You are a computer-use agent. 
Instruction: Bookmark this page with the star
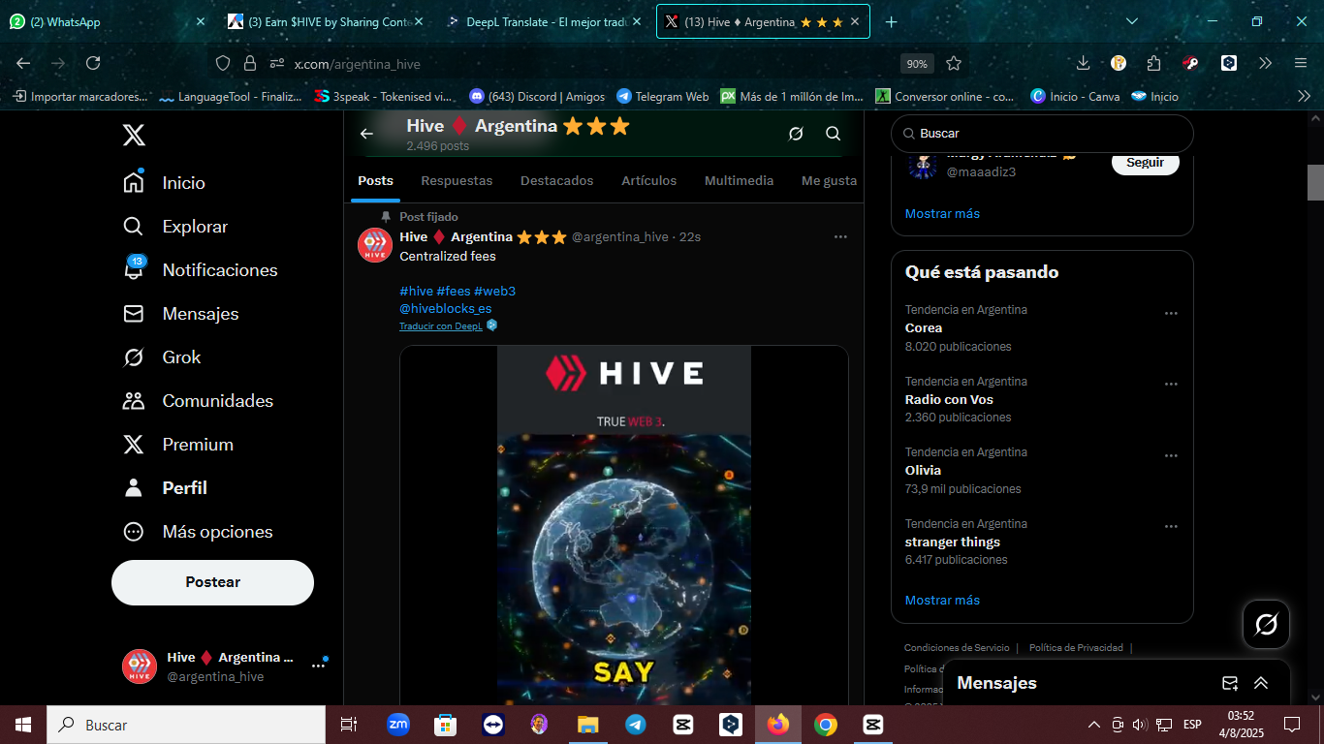(x=954, y=63)
